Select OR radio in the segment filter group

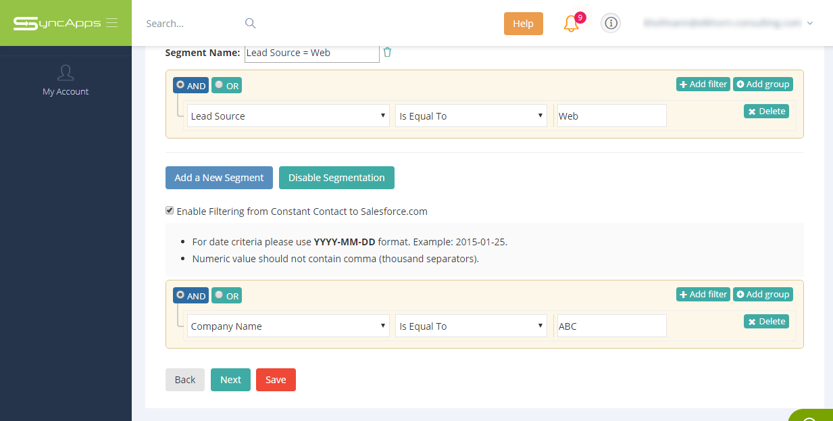click(x=226, y=85)
